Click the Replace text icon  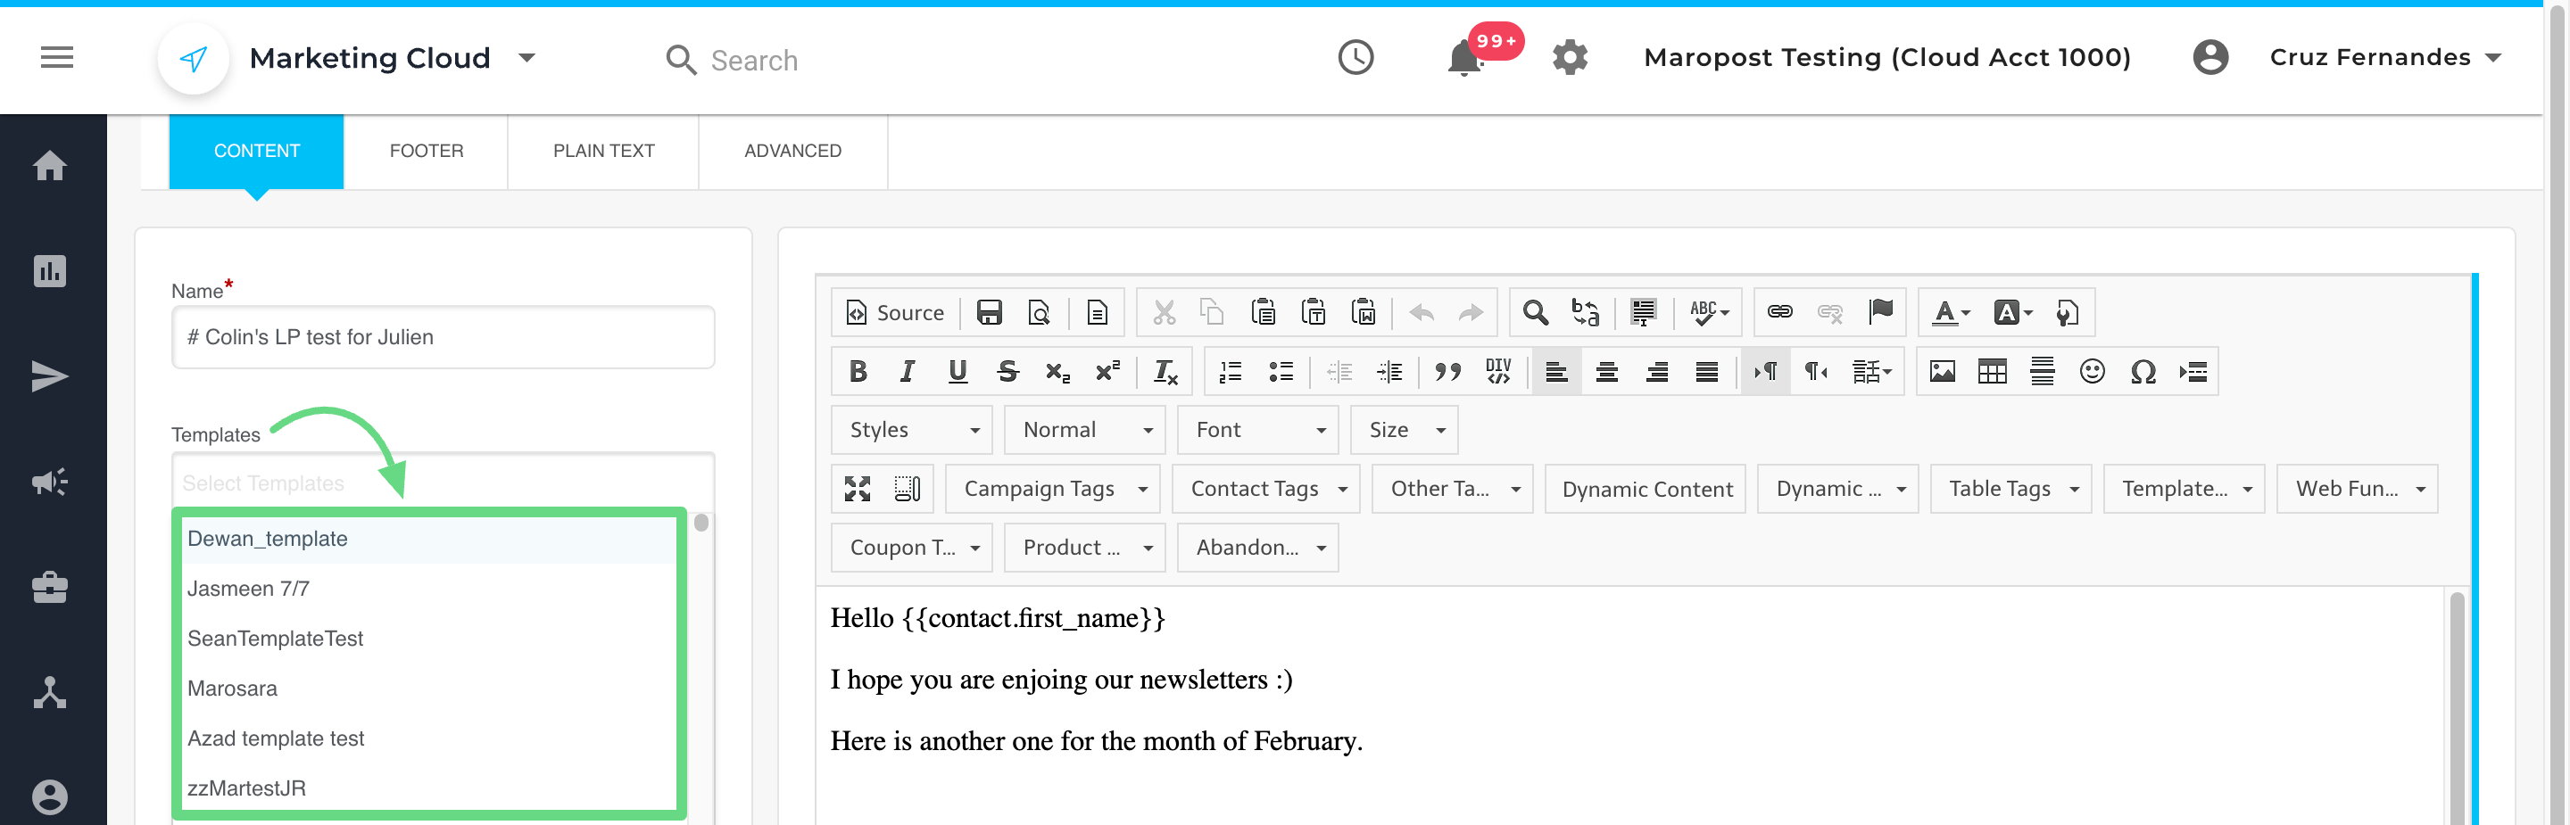[x=1586, y=312]
